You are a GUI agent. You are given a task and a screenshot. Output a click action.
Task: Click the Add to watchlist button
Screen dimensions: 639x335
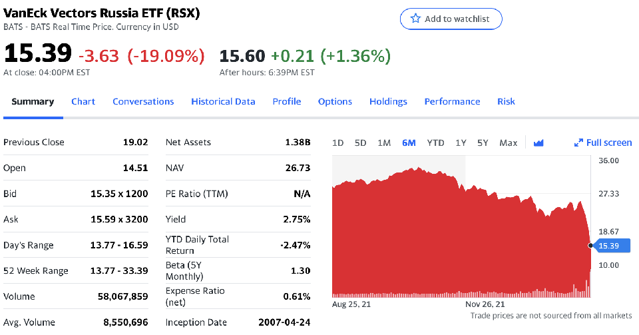tap(451, 19)
